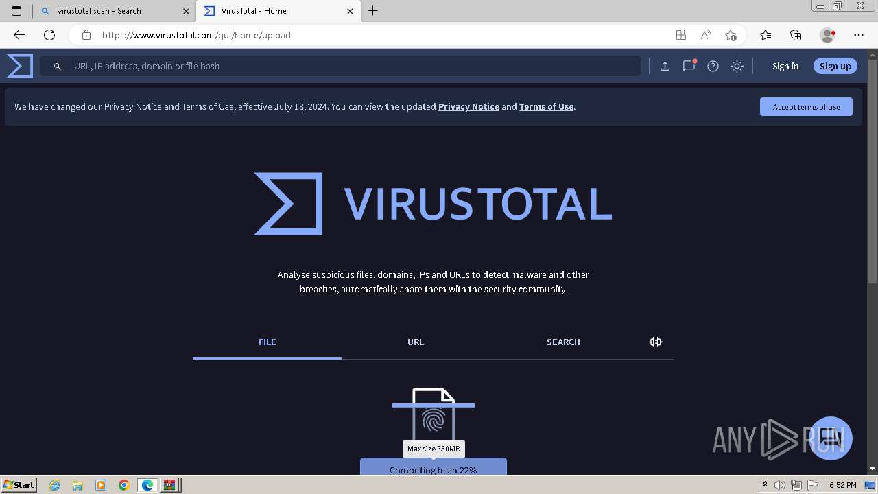View site information lock icon
878x494 pixels.
coord(86,35)
